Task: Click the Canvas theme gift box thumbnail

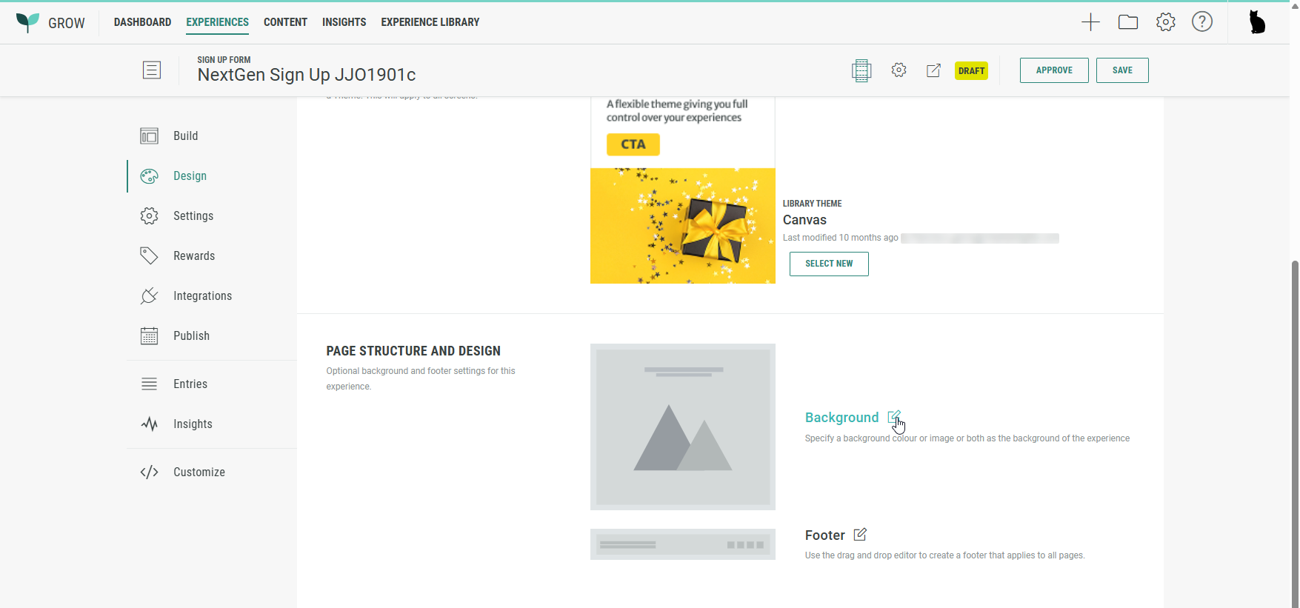Action: [683, 226]
